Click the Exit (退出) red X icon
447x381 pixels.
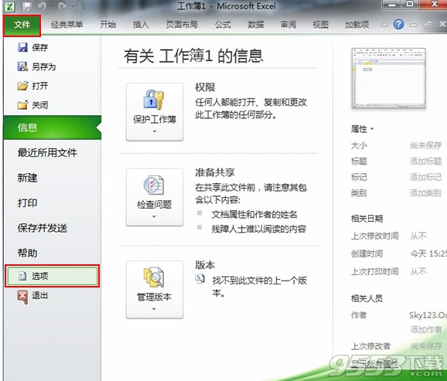point(22,296)
